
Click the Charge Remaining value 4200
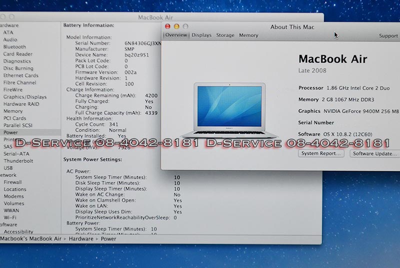[x=151, y=95]
